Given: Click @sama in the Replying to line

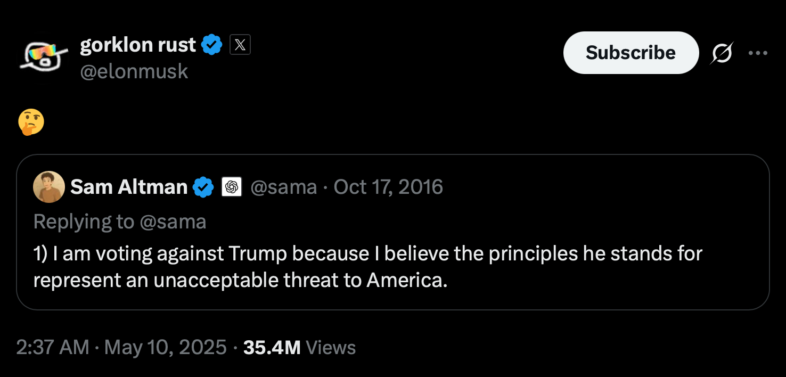Looking at the screenshot, I should click(x=173, y=222).
